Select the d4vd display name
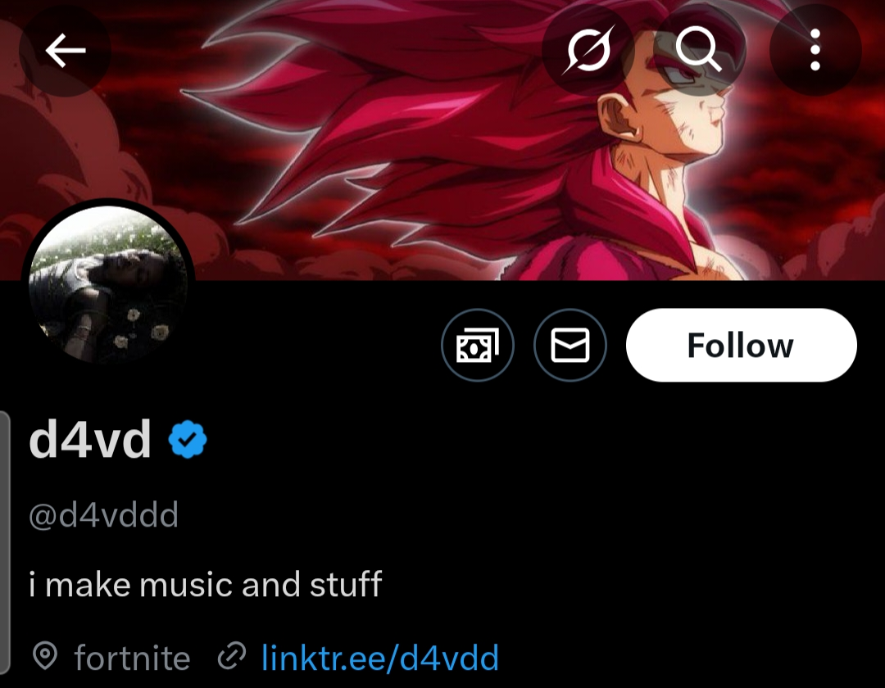The height and width of the screenshot is (688, 885). click(x=90, y=439)
